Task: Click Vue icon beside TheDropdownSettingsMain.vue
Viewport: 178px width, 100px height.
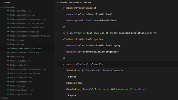Action: coord(8,32)
